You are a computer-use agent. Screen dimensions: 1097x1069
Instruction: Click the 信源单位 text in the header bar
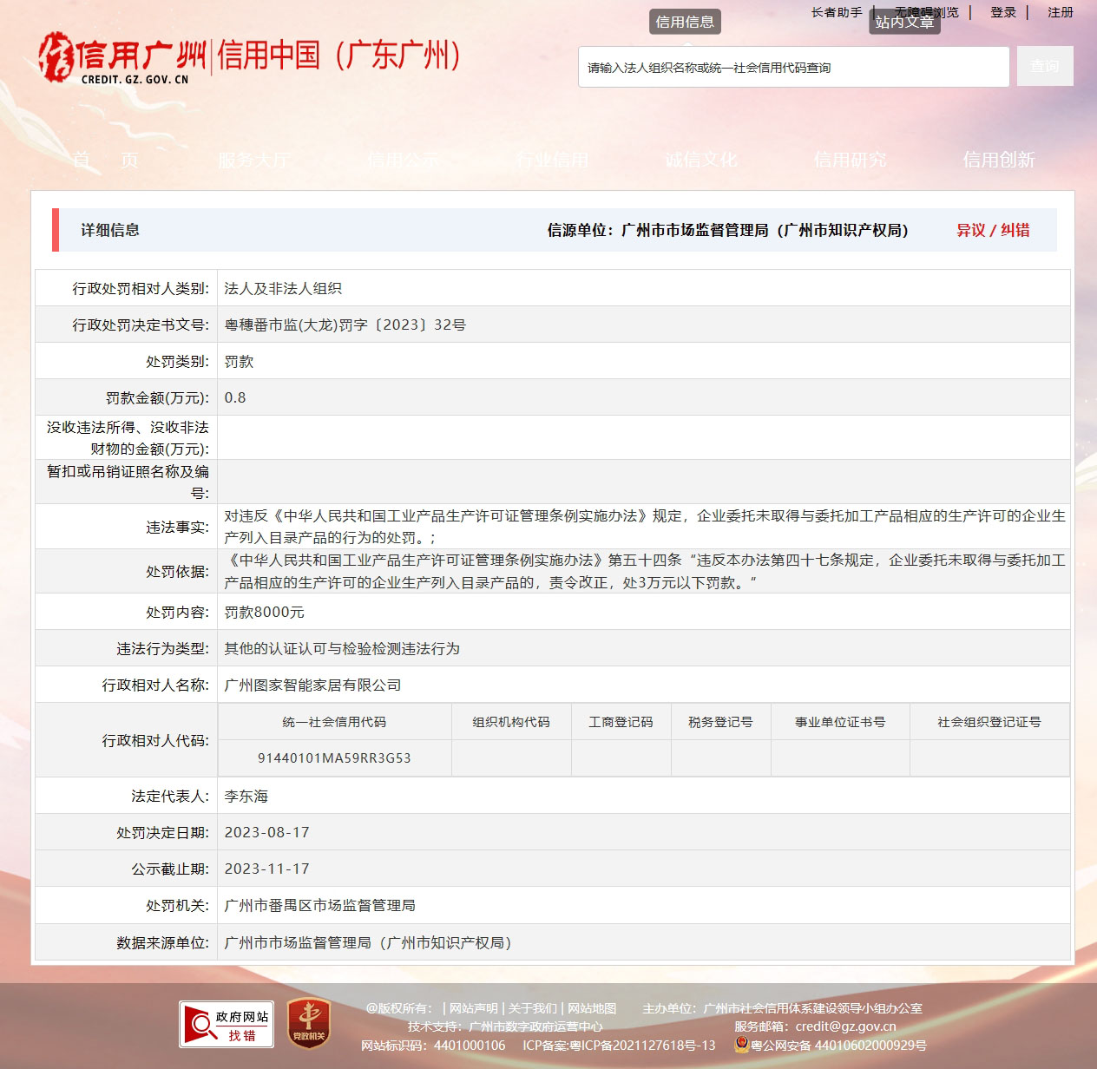[727, 230]
